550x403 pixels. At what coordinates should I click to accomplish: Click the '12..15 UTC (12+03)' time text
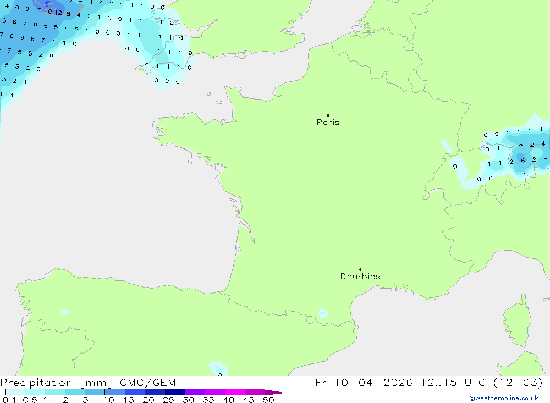(482, 382)
